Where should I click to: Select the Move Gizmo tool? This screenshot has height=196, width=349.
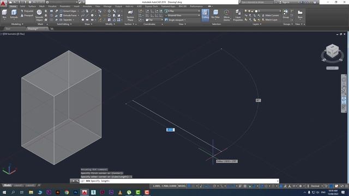(226, 15)
